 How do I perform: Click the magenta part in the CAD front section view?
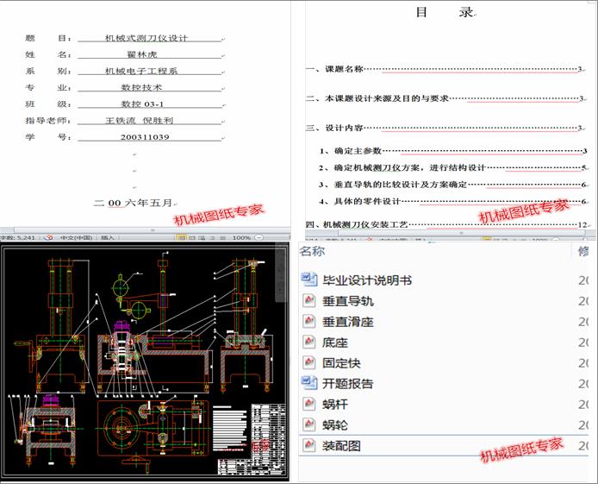[122, 327]
